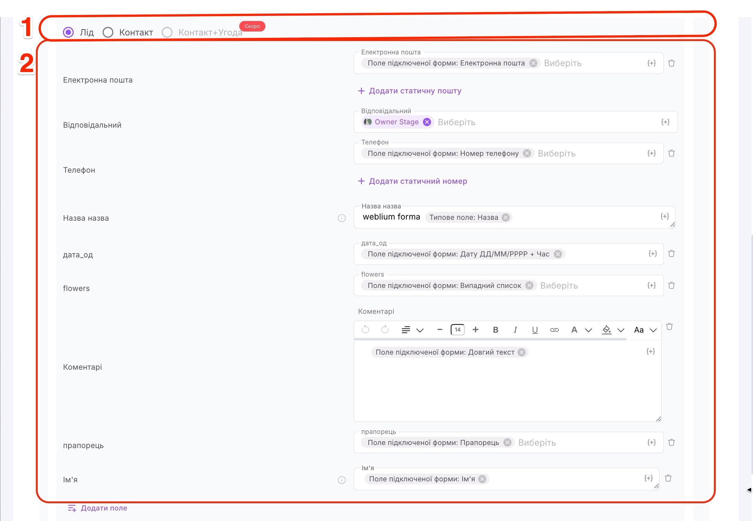The image size is (753, 521).
Task: Remove the Електронна пошта form field chip
Action: pyautogui.click(x=533, y=63)
